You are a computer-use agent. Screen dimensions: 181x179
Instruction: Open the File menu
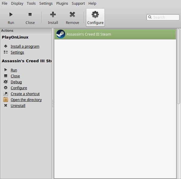click(5, 4)
